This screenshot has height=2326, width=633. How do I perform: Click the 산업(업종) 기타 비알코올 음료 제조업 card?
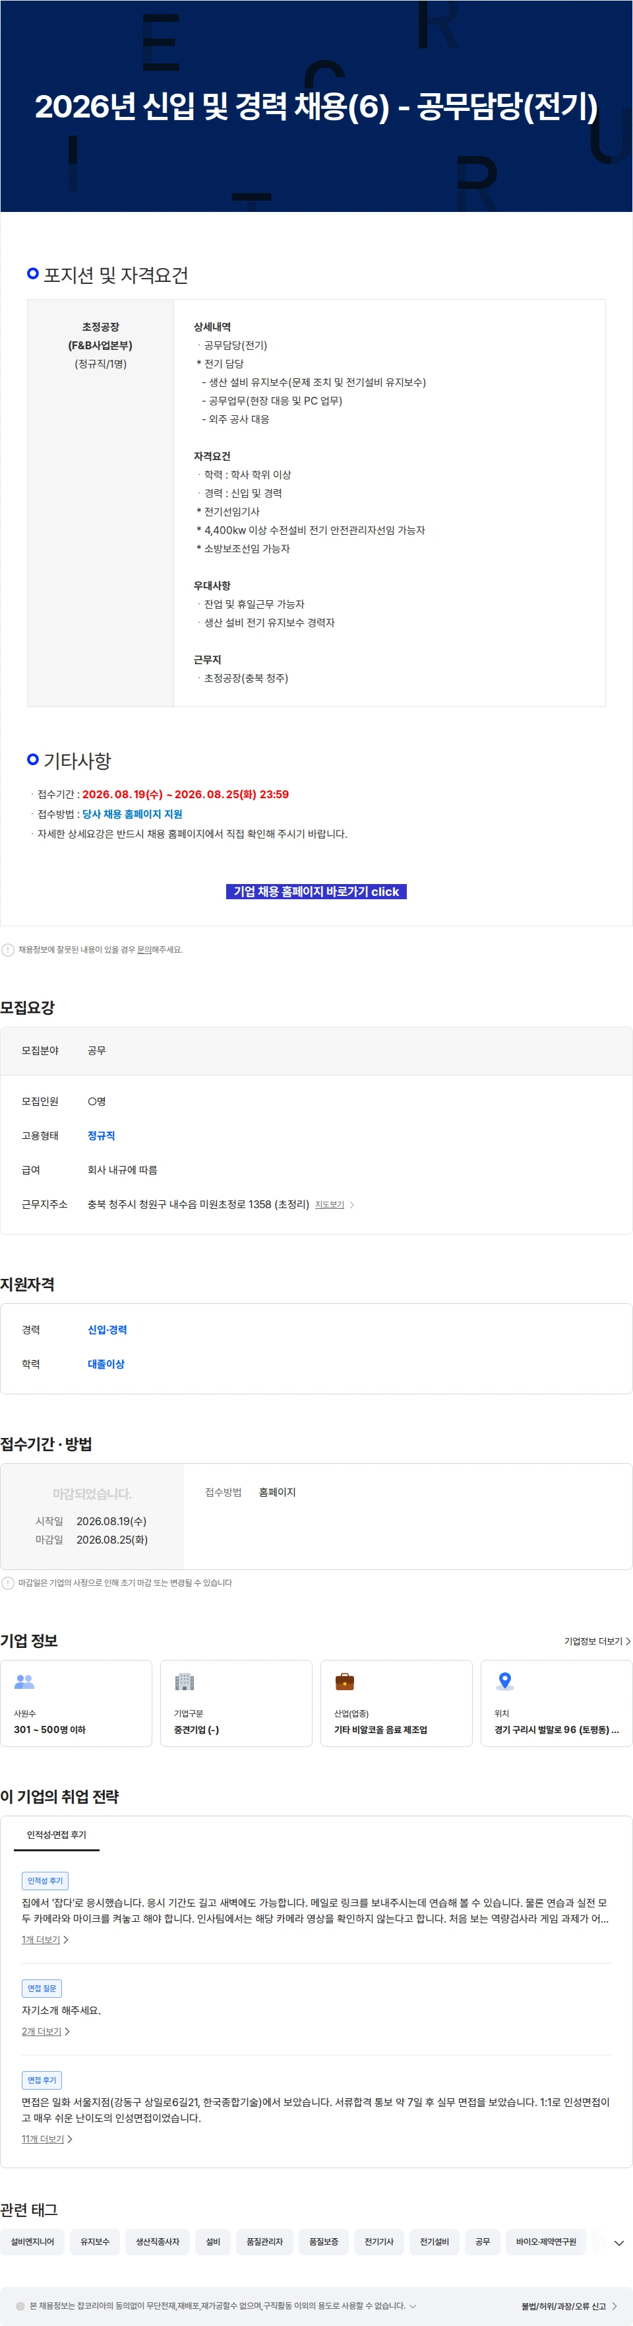point(397,1703)
